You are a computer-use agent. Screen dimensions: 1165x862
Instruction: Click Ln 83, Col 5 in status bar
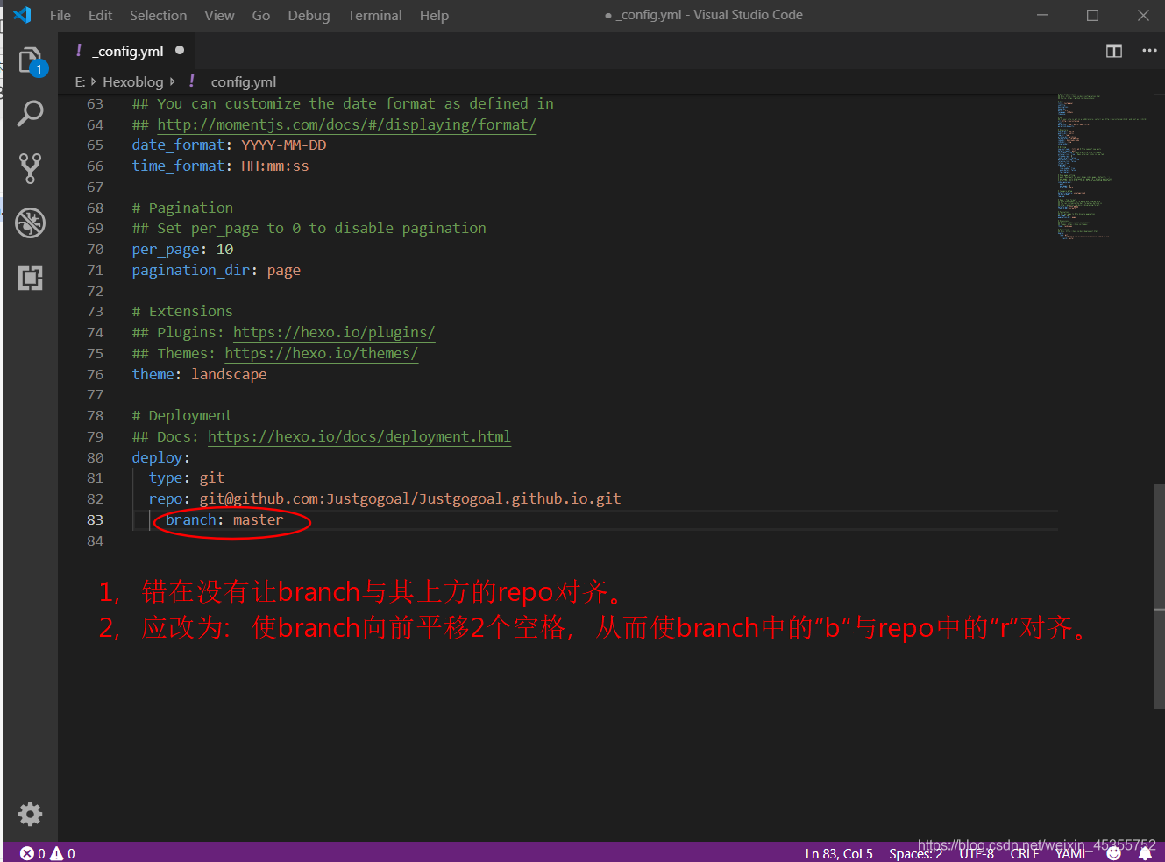(x=839, y=853)
